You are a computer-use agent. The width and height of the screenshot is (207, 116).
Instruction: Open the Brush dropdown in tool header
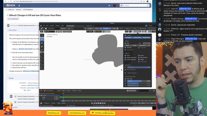122,28
